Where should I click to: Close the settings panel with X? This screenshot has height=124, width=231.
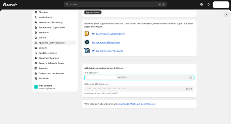click(226, 15)
